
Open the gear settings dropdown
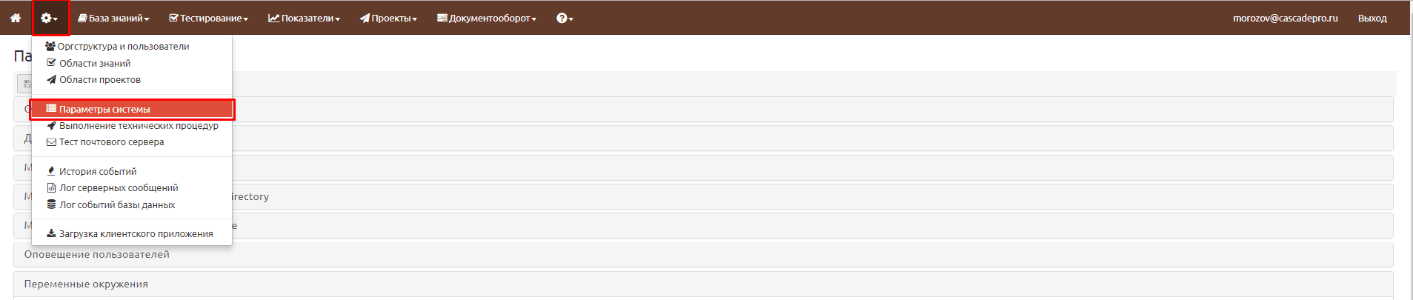[50, 18]
